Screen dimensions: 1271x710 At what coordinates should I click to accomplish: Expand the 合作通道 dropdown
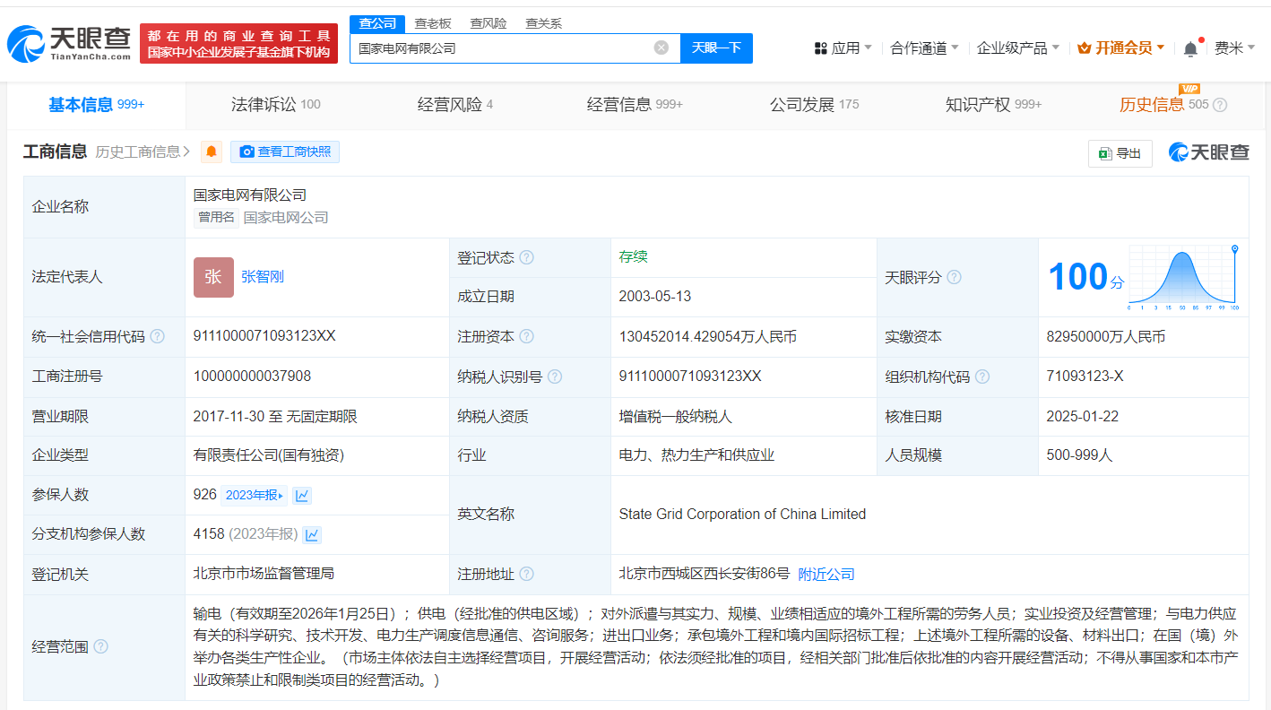[x=924, y=48]
